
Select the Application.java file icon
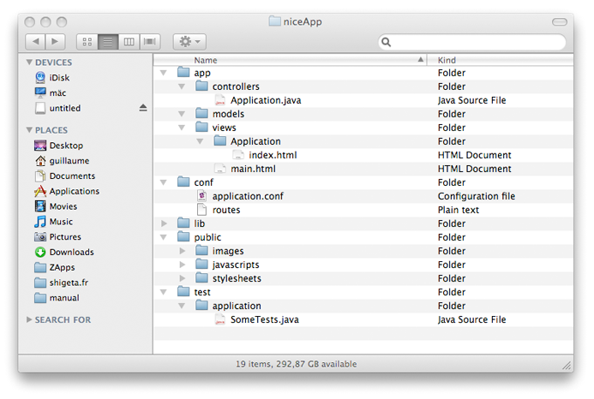220,100
